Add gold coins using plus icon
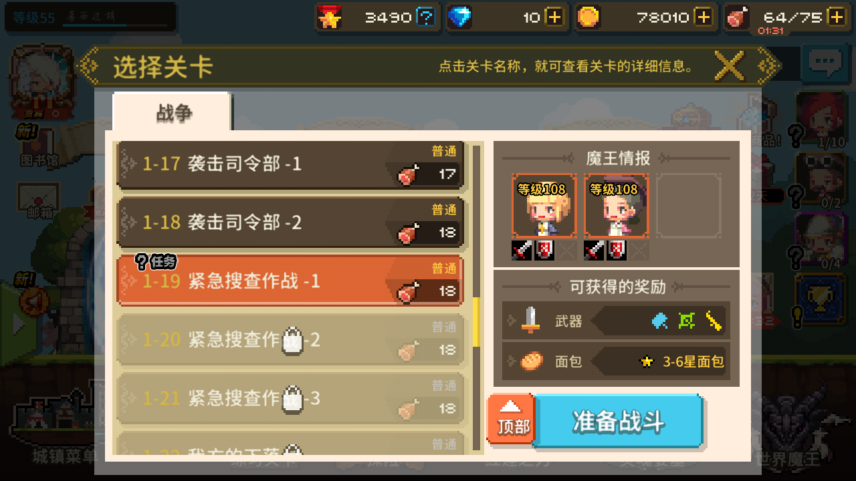Viewport: 856px width, 481px height. point(703,17)
